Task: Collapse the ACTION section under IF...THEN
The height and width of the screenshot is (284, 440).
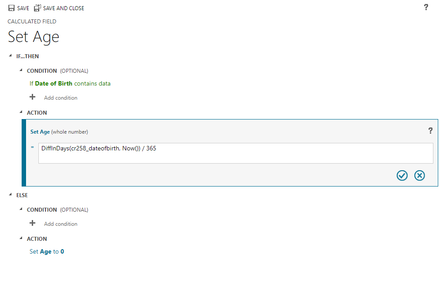Action: coord(20,112)
